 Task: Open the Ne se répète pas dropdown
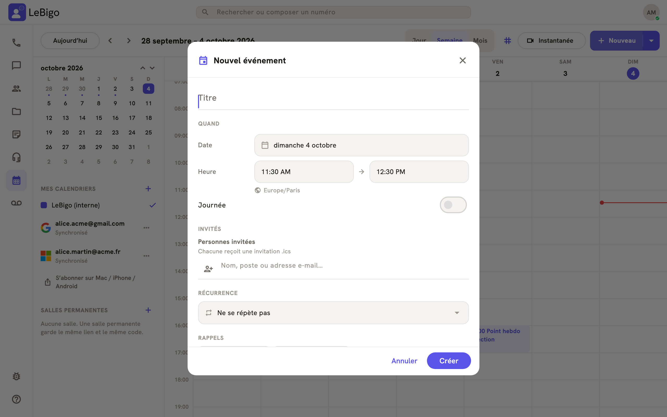click(x=333, y=313)
